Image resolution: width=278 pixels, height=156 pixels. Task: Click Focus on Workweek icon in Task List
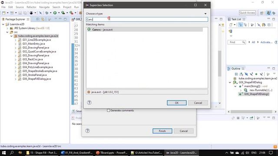252,25
